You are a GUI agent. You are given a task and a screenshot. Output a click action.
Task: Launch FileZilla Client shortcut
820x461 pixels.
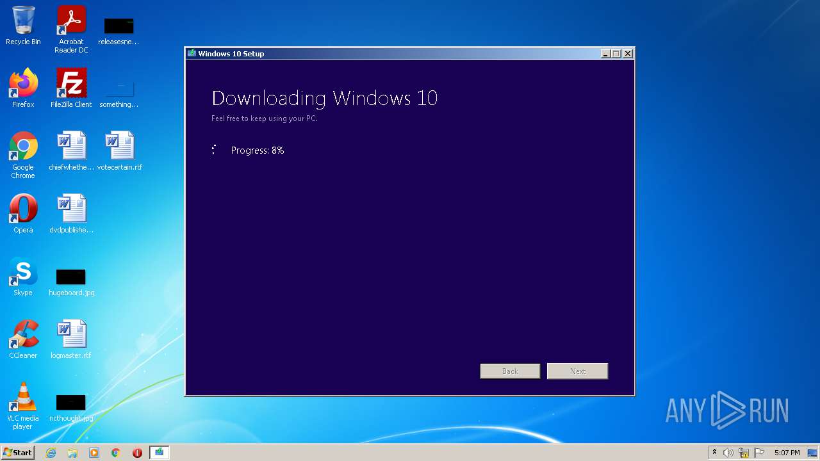pos(71,88)
